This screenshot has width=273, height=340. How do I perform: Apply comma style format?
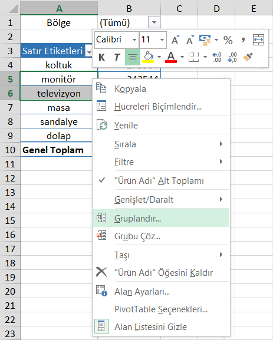tap(243, 39)
